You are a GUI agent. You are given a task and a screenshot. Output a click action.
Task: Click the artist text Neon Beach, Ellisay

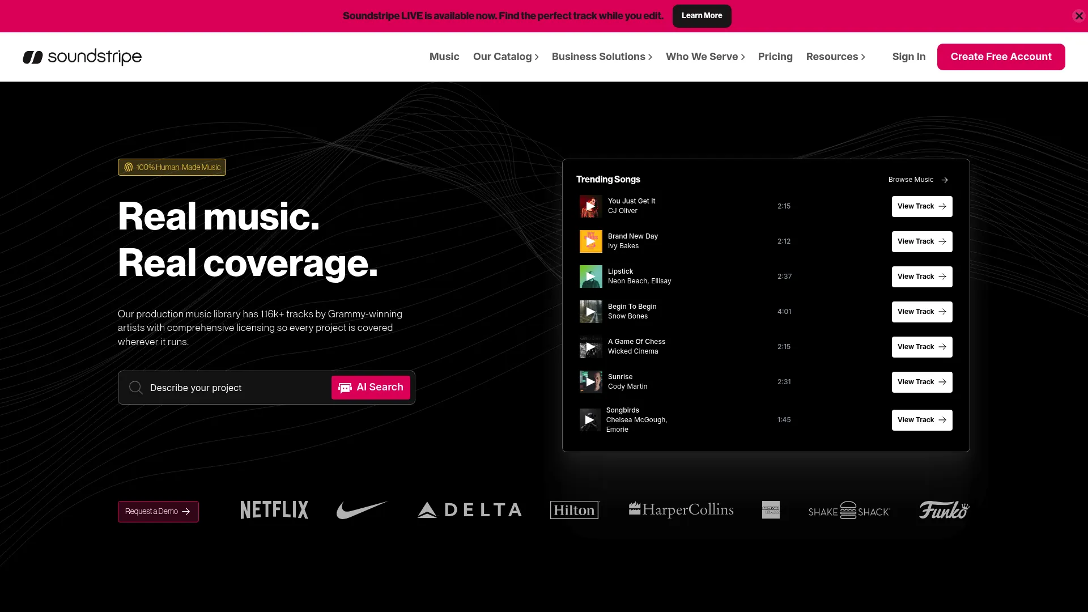tap(639, 281)
